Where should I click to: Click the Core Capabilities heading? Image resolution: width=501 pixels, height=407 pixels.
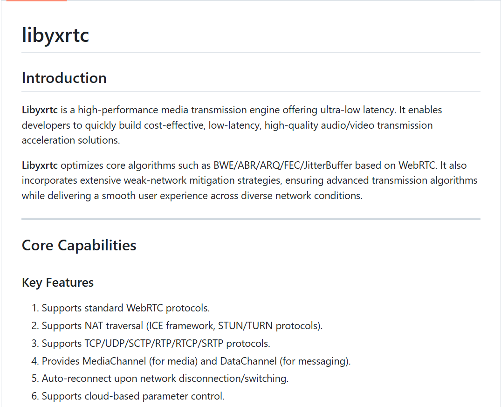[79, 246]
